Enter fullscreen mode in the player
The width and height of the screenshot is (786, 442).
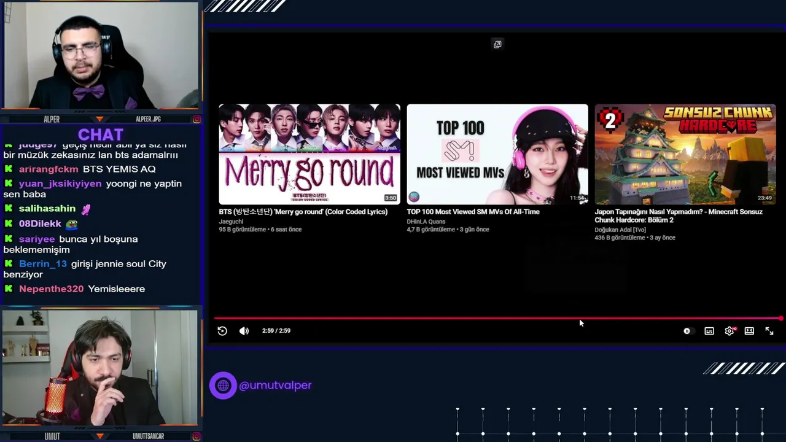[x=769, y=331]
